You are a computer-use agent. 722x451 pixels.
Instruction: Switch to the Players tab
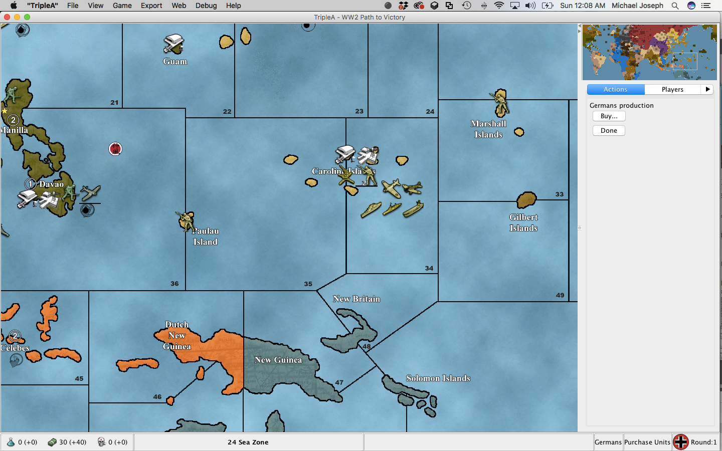pos(672,89)
